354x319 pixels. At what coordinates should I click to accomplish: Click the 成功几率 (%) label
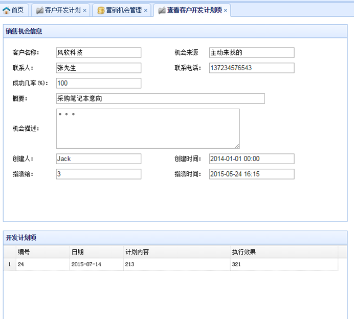(30, 83)
